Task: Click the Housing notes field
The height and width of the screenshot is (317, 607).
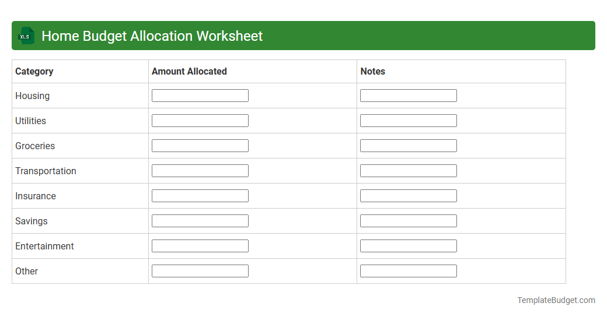Action: 409,96
